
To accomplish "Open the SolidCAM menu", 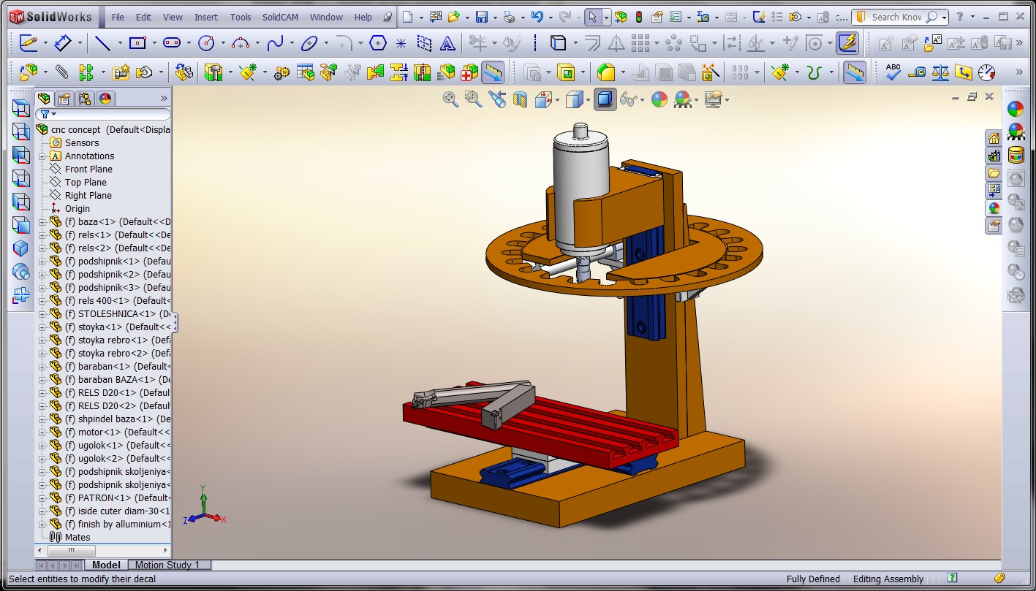I will point(279,17).
